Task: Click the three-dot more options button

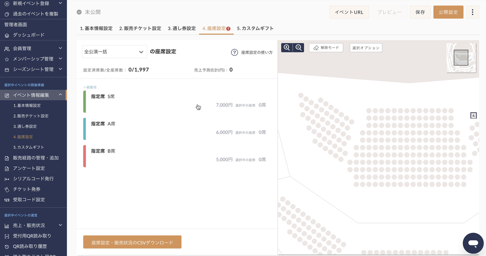Action: 472,12
